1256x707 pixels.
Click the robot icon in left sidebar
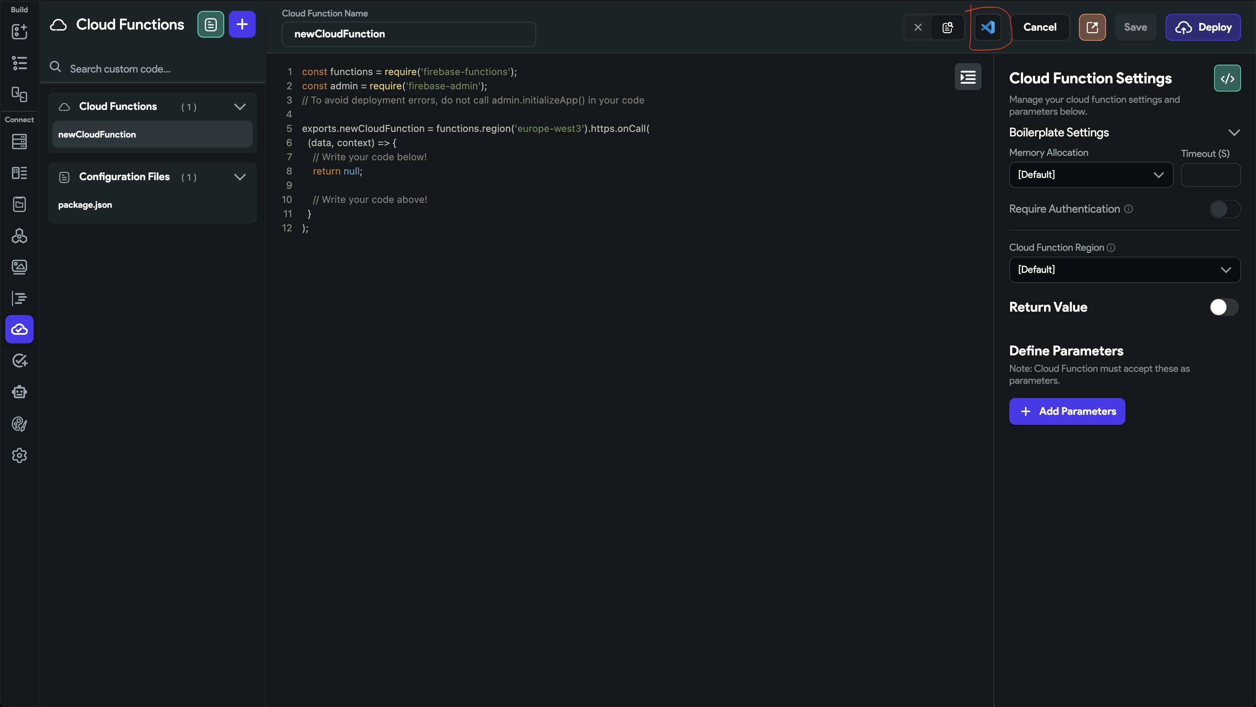(19, 392)
